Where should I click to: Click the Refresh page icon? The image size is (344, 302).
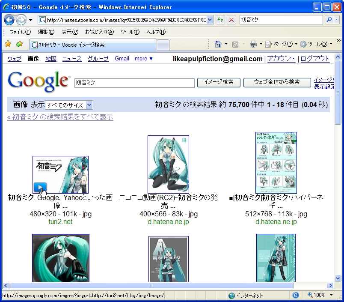coord(220,20)
